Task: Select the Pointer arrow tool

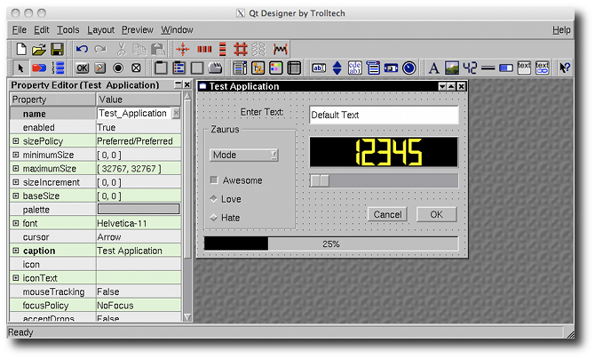Action: [x=20, y=68]
